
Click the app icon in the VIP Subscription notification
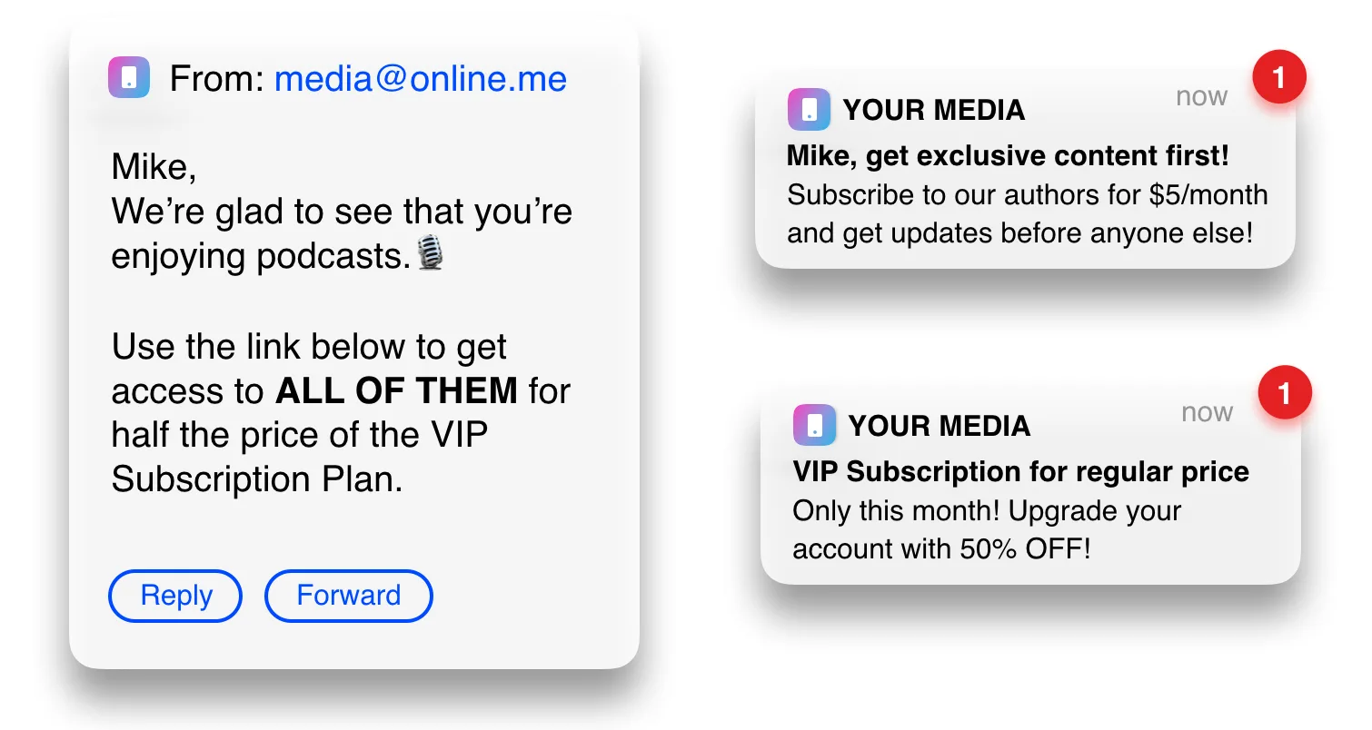click(x=814, y=425)
